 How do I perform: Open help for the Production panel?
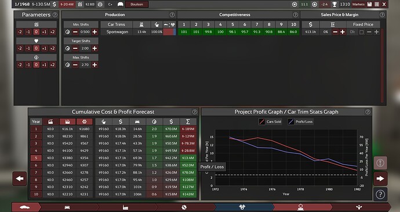(172, 15)
